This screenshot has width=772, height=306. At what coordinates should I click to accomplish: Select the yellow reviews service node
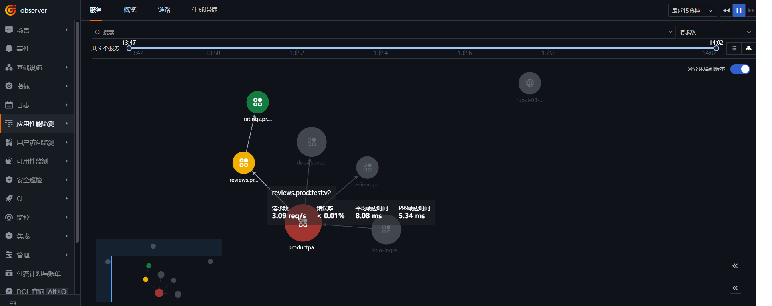[x=243, y=163]
